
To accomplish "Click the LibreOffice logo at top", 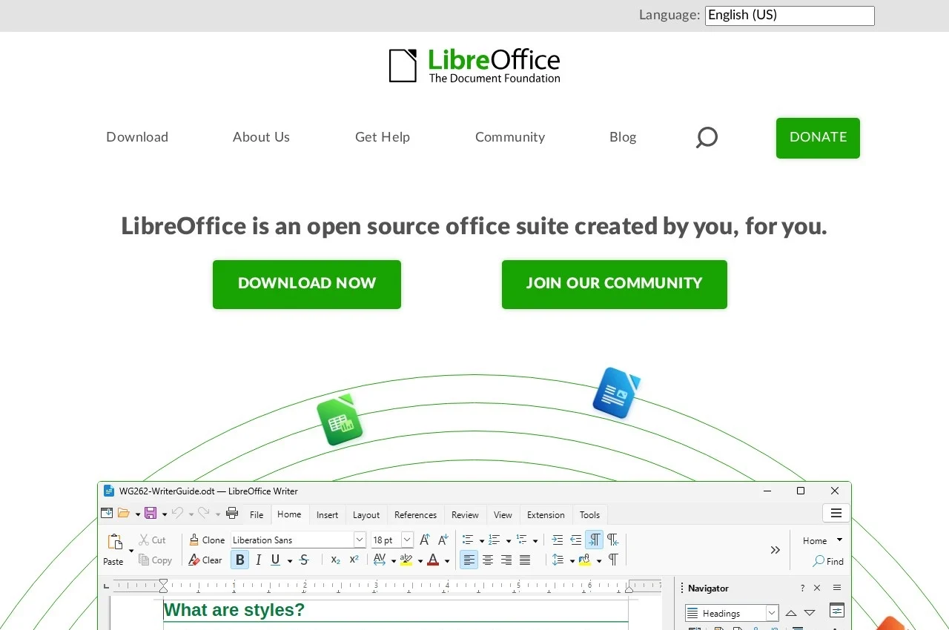I will click(x=474, y=66).
